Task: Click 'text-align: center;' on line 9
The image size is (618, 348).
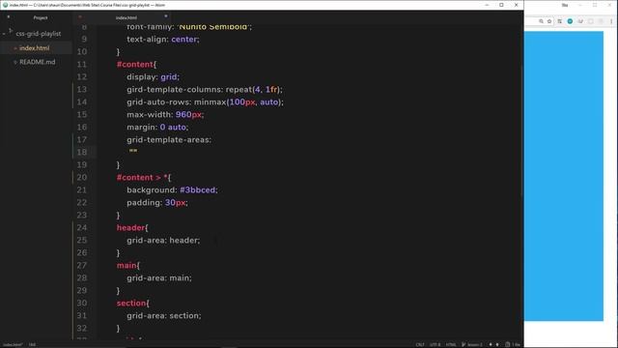Action: tap(163, 40)
